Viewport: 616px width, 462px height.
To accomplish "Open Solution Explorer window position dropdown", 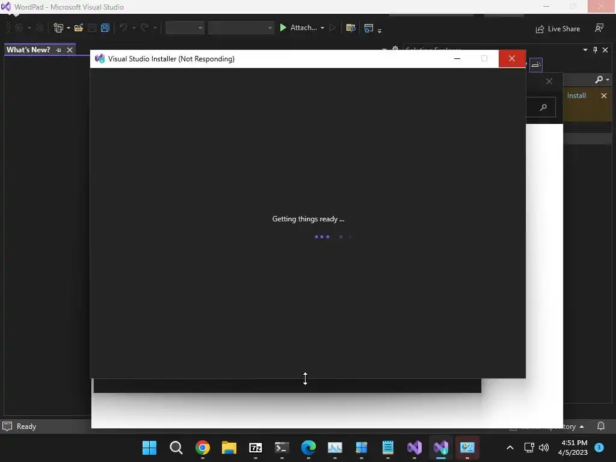I will (x=585, y=50).
